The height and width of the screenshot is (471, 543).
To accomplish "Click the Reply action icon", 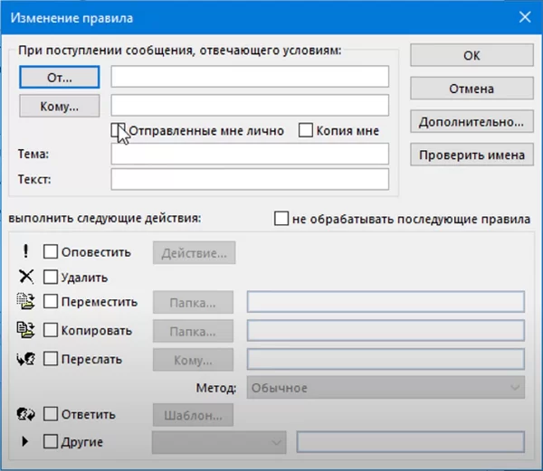I will point(25,415).
